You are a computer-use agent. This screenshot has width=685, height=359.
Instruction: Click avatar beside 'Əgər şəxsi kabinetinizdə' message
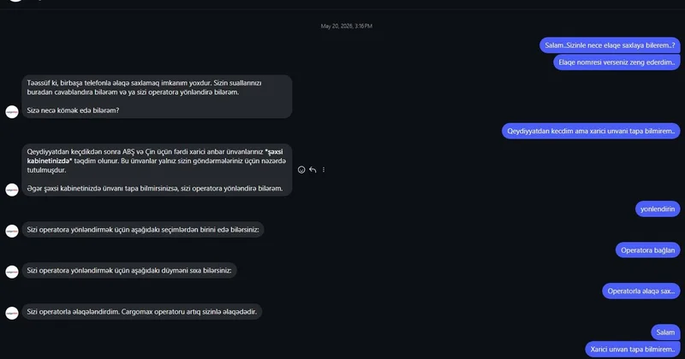(12, 190)
